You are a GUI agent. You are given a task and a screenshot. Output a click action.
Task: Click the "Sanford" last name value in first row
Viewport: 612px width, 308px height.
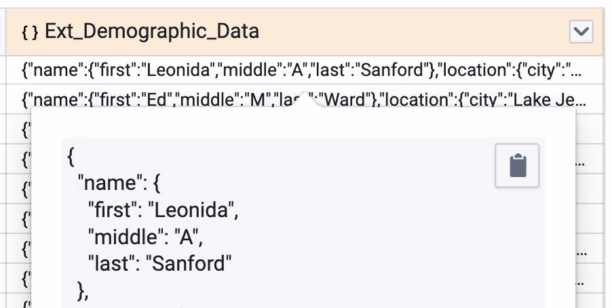point(392,71)
